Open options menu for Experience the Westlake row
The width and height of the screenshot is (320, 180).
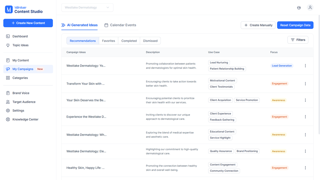point(305,117)
